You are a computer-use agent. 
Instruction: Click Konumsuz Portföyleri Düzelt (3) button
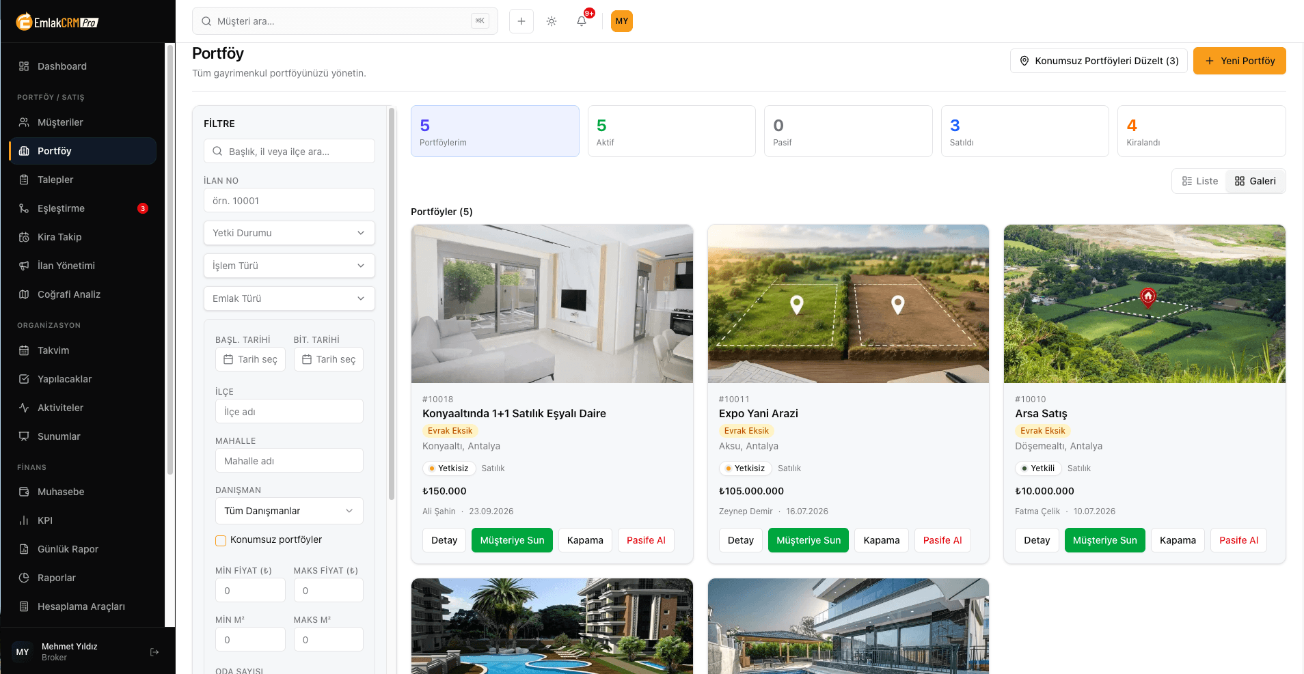(1099, 61)
